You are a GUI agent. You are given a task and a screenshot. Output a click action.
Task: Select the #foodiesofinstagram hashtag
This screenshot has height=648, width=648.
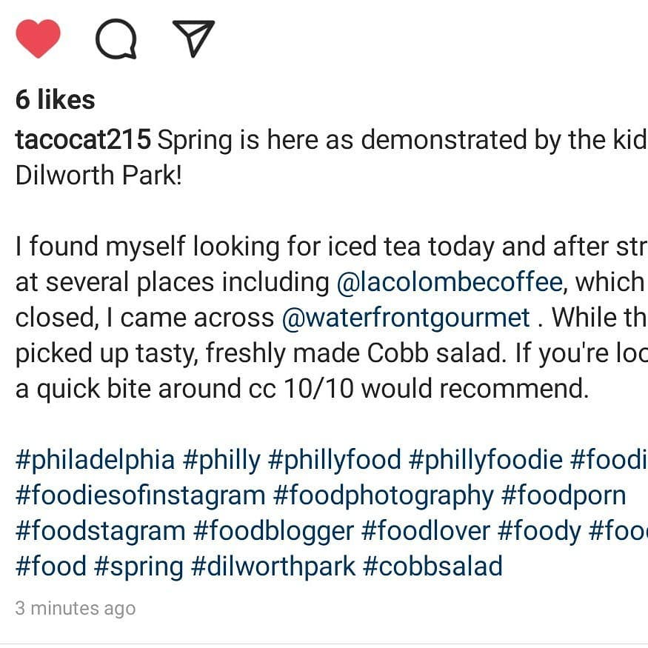140,496
